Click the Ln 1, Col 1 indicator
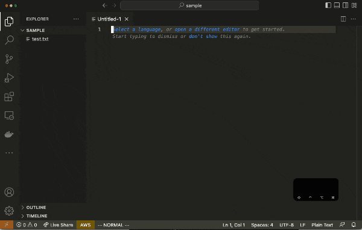 [233, 225]
